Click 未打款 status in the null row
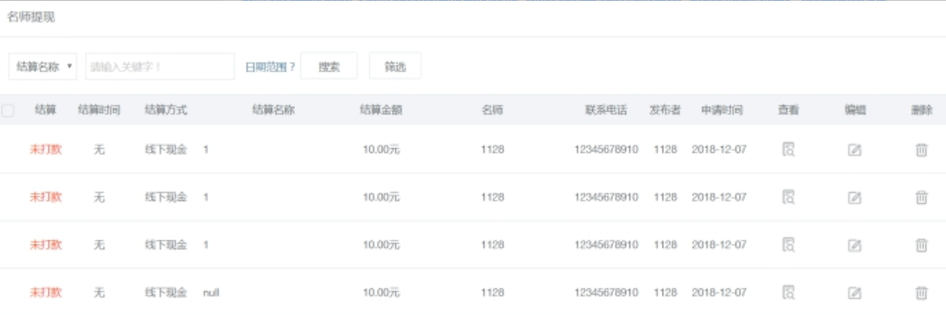 click(46, 292)
